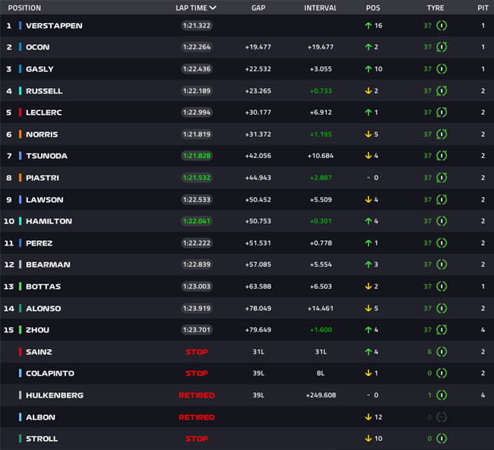Click Hamilton's green lap time 1:22.041
The image size is (494, 450).
coord(197,221)
